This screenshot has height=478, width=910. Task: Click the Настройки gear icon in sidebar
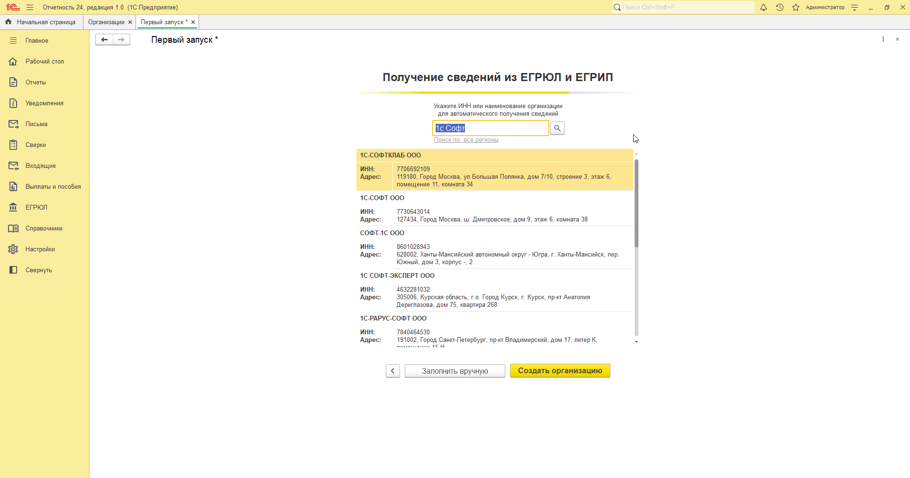pos(13,249)
